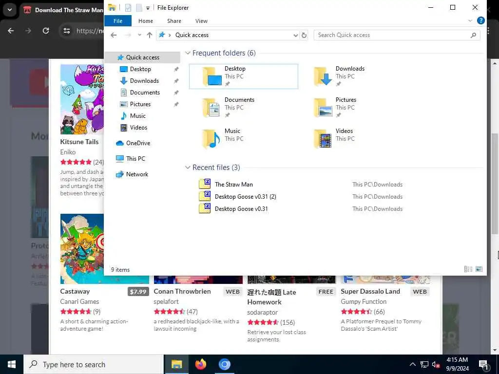Refresh the Quick access view
The height and width of the screenshot is (374, 499).
[x=304, y=35]
